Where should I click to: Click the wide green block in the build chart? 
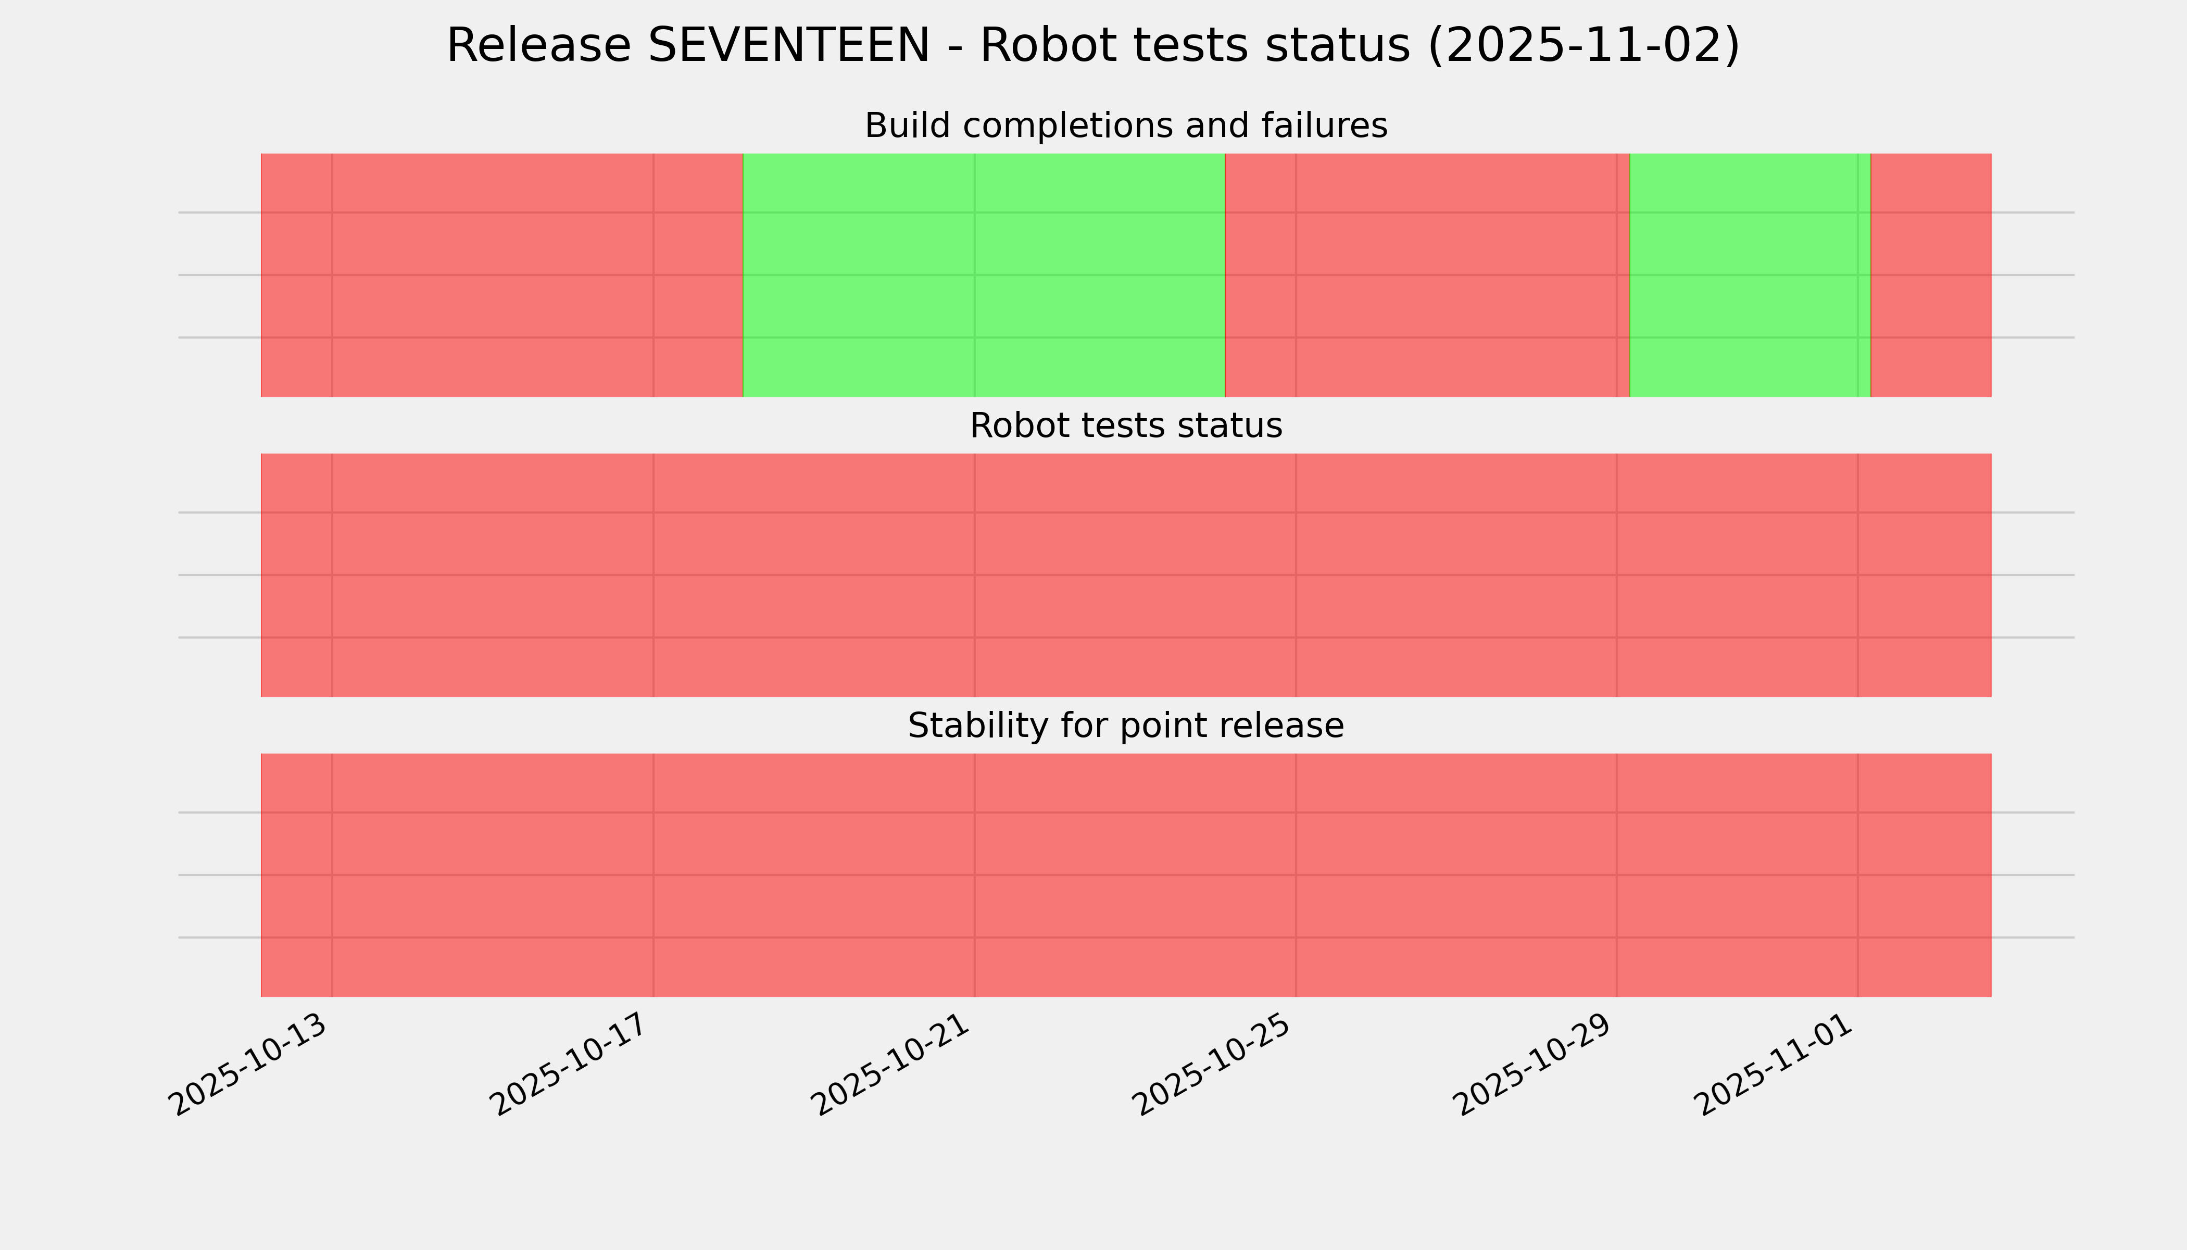tap(984, 274)
